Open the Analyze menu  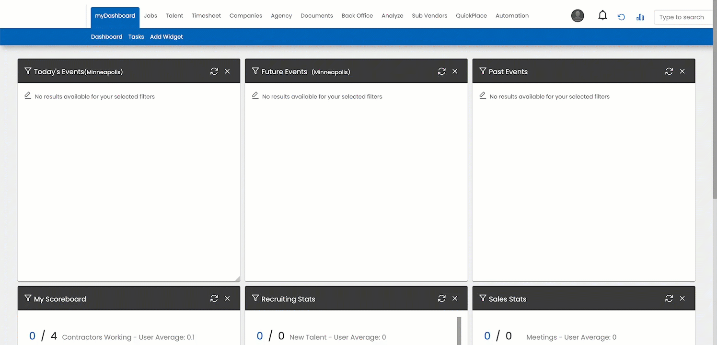[x=393, y=16]
